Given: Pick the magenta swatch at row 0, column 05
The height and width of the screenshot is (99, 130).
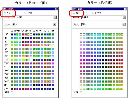Looking at the screenshot, I should [26, 34].
